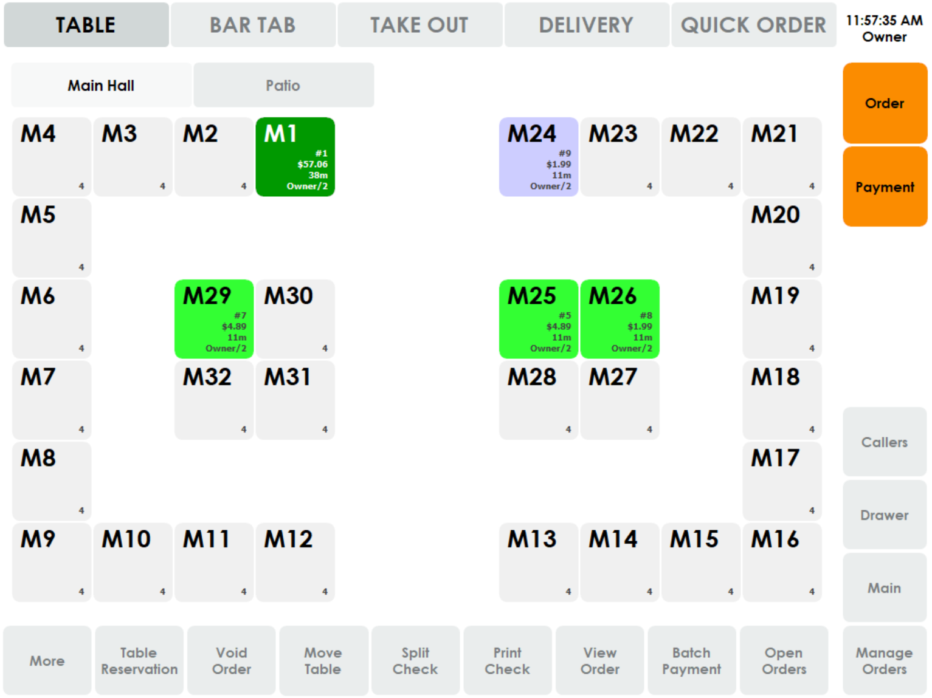Select empty table M19
Image resolution: width=932 pixels, height=698 pixels.
tap(782, 319)
